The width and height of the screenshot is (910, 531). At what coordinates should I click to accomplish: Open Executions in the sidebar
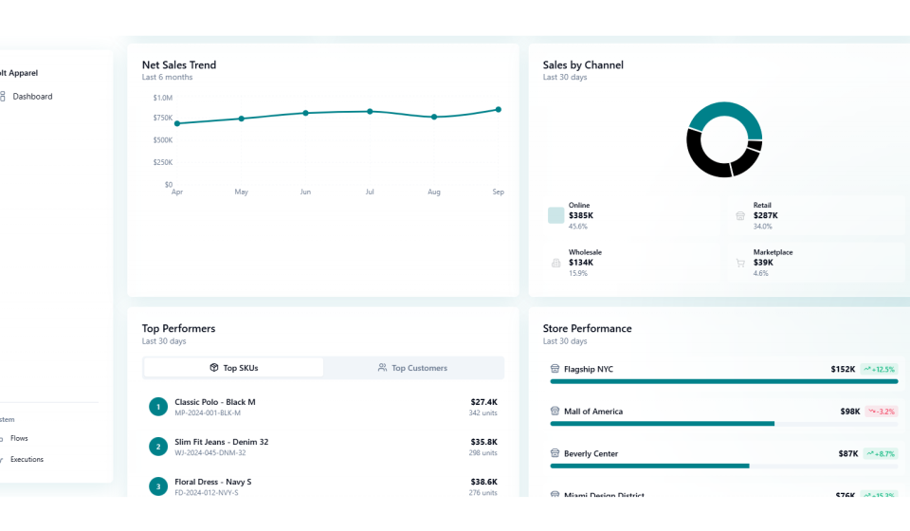pos(27,460)
